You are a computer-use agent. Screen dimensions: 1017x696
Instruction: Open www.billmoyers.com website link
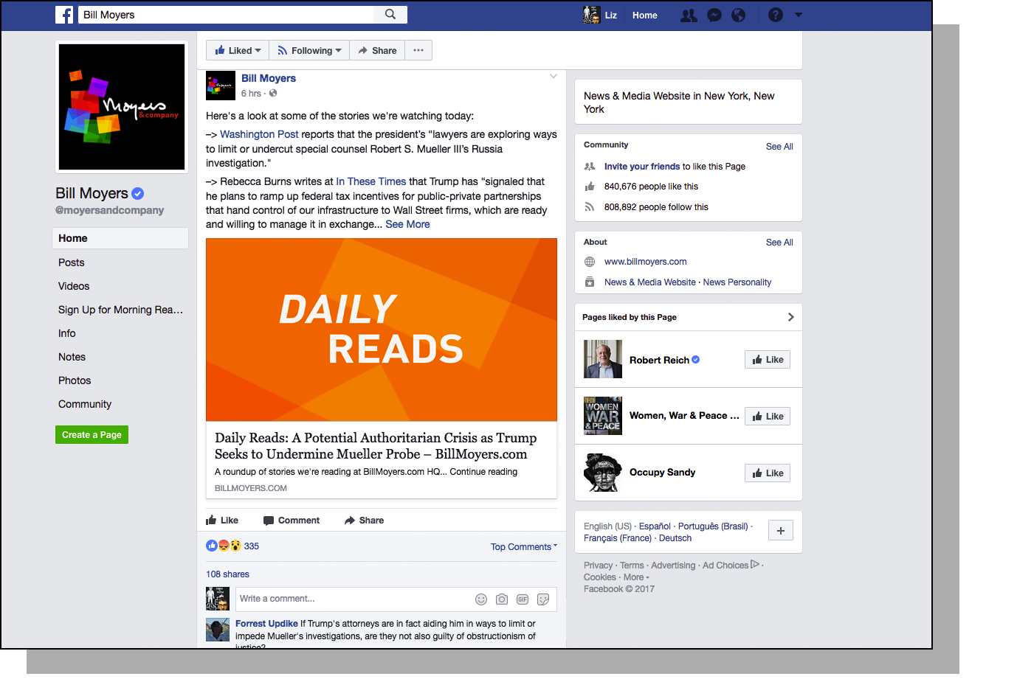pyautogui.click(x=645, y=262)
